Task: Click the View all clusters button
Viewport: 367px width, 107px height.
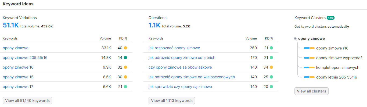Action: [311, 91]
